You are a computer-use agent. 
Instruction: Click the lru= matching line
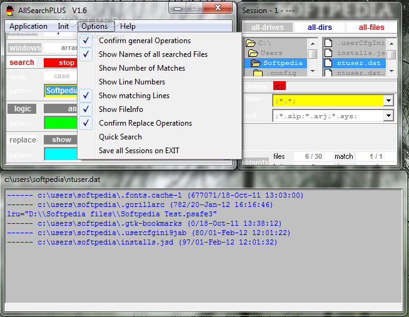[x=112, y=214]
